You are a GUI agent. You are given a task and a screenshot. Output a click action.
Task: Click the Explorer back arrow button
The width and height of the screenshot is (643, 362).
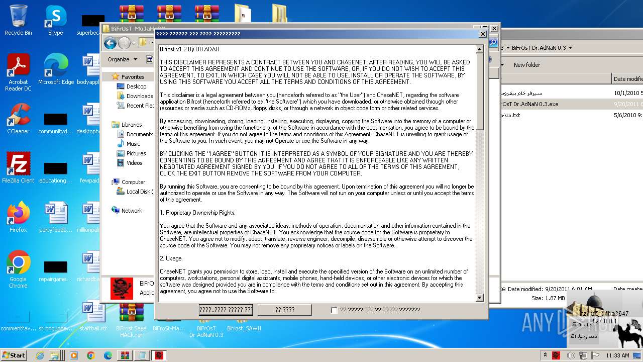pos(111,43)
